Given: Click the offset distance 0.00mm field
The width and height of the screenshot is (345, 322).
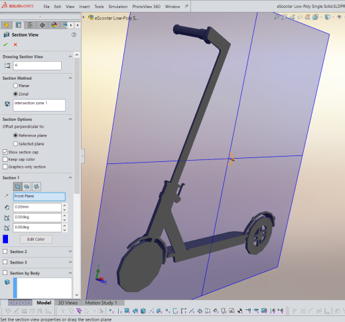Looking at the screenshot, I should point(37,207).
